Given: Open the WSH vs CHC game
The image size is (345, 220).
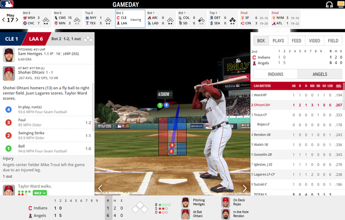Looking at the screenshot, I should click(x=37, y=19).
